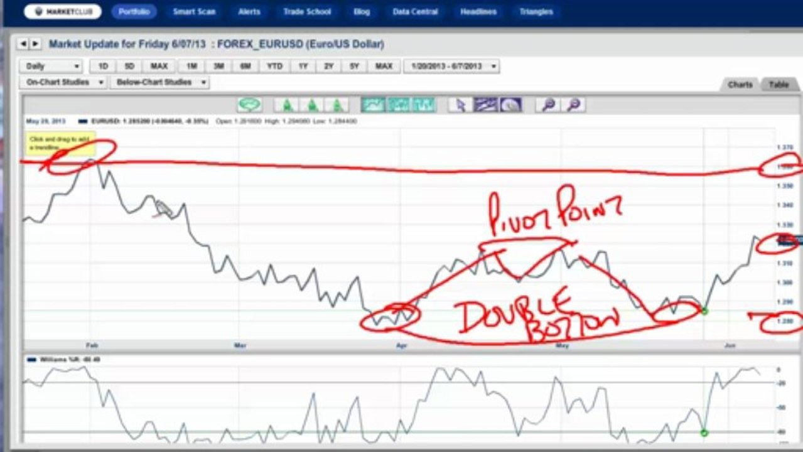The image size is (803, 452).
Task: Set range to 1Y
Action: click(x=303, y=66)
